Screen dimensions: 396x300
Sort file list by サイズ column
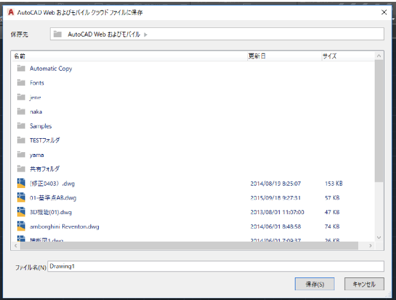click(348, 56)
